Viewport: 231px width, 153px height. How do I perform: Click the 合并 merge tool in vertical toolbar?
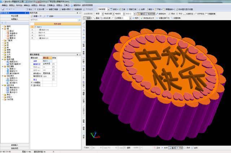[x=83, y=68]
